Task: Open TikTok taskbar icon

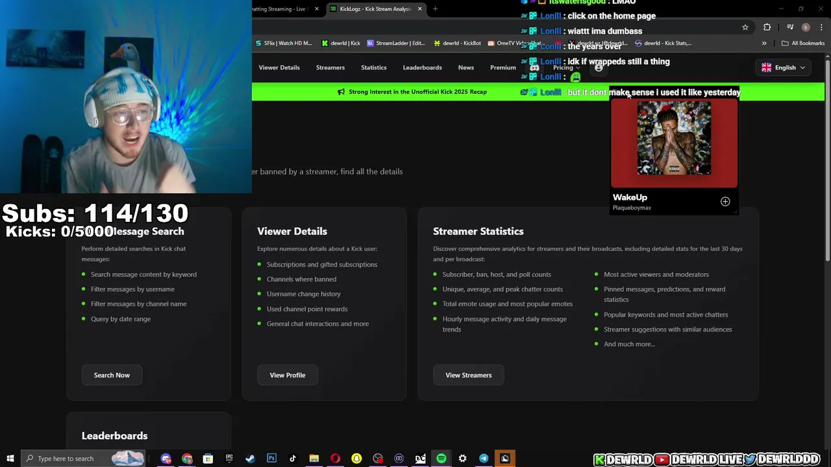Action: click(293, 459)
